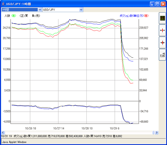Click the right arrow of horizontal scrollbar
This screenshot has width=167, height=145.
point(157,133)
